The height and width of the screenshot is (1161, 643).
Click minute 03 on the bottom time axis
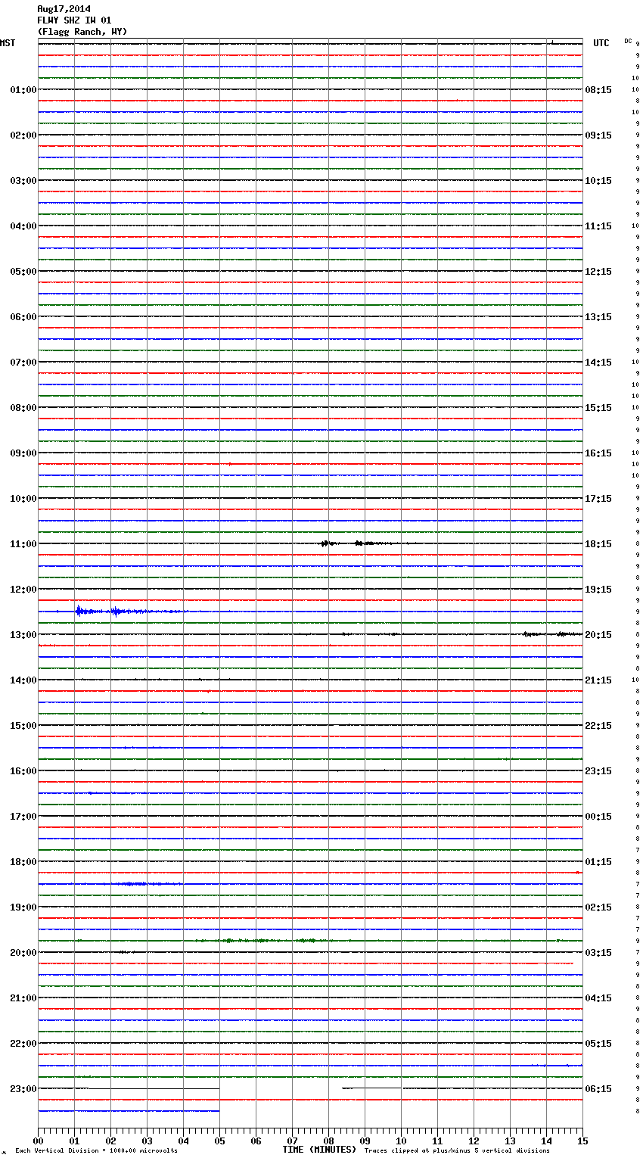(x=147, y=1141)
